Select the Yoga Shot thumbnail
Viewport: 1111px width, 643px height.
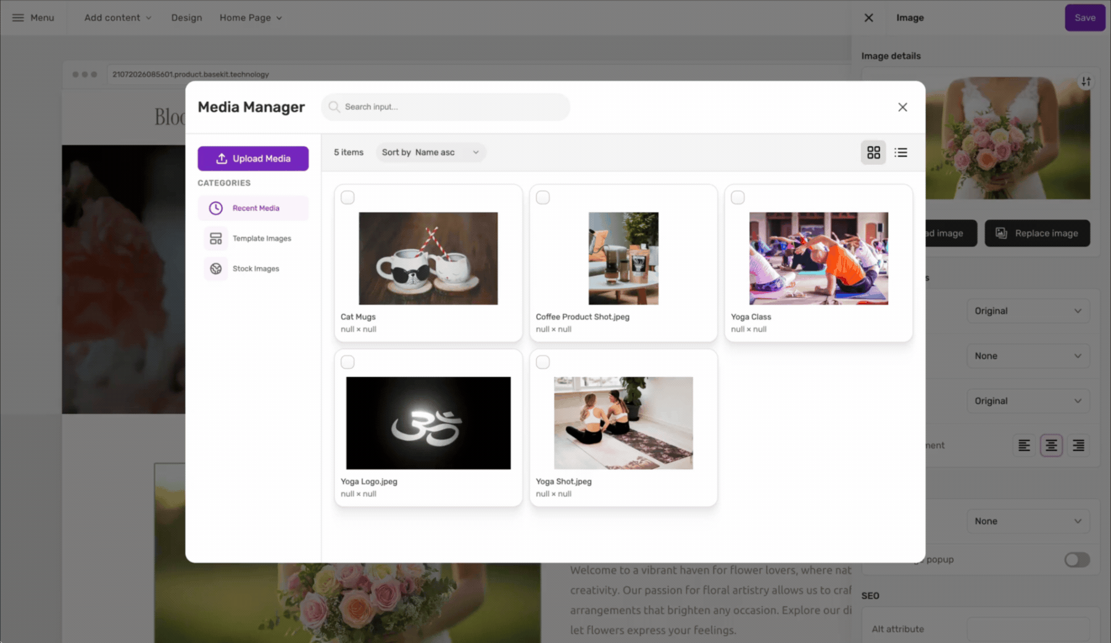point(623,423)
